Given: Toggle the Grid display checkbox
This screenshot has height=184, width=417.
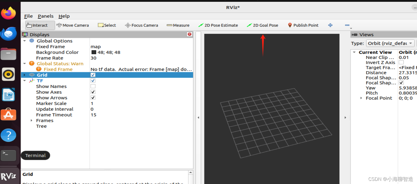Looking at the screenshot, I should [x=93, y=75].
